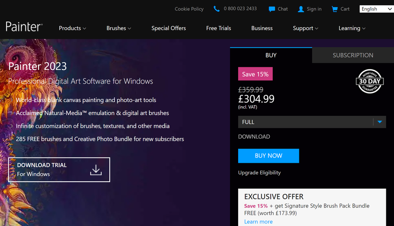Open the Business page
The width and height of the screenshot is (394, 226).
coord(262,28)
